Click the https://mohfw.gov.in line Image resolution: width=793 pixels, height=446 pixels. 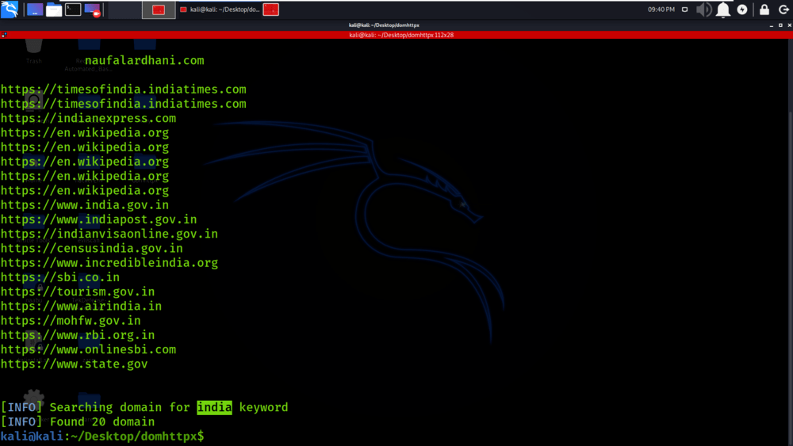[71, 321]
